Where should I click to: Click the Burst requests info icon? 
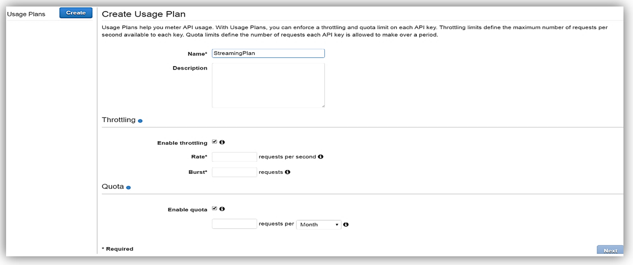[287, 172]
